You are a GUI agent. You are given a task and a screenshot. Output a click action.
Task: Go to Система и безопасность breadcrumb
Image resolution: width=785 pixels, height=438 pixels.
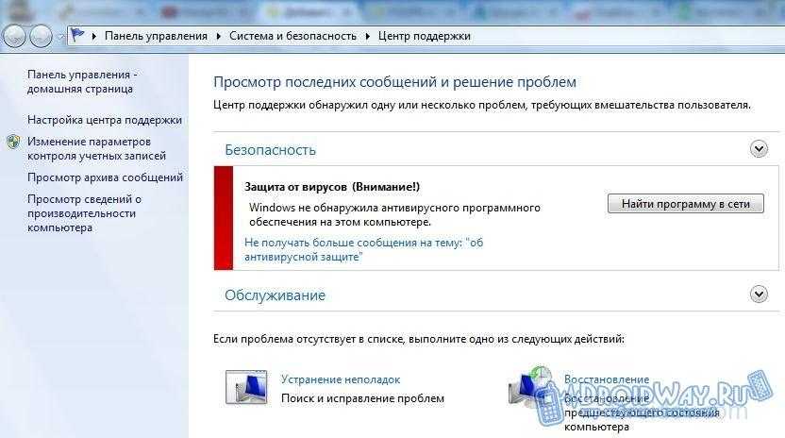click(292, 36)
